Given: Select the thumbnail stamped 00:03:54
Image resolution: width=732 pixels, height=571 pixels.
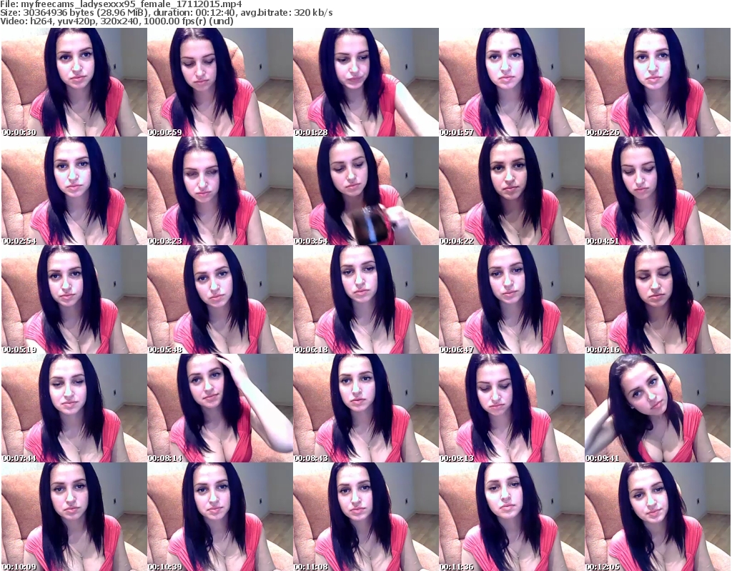Looking at the screenshot, I should pos(366,191).
